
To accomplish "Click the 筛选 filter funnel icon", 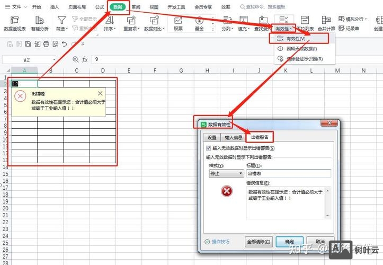I will pyautogui.click(x=61, y=20).
